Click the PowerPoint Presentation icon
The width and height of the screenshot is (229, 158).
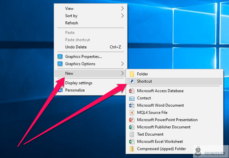click(x=132, y=120)
